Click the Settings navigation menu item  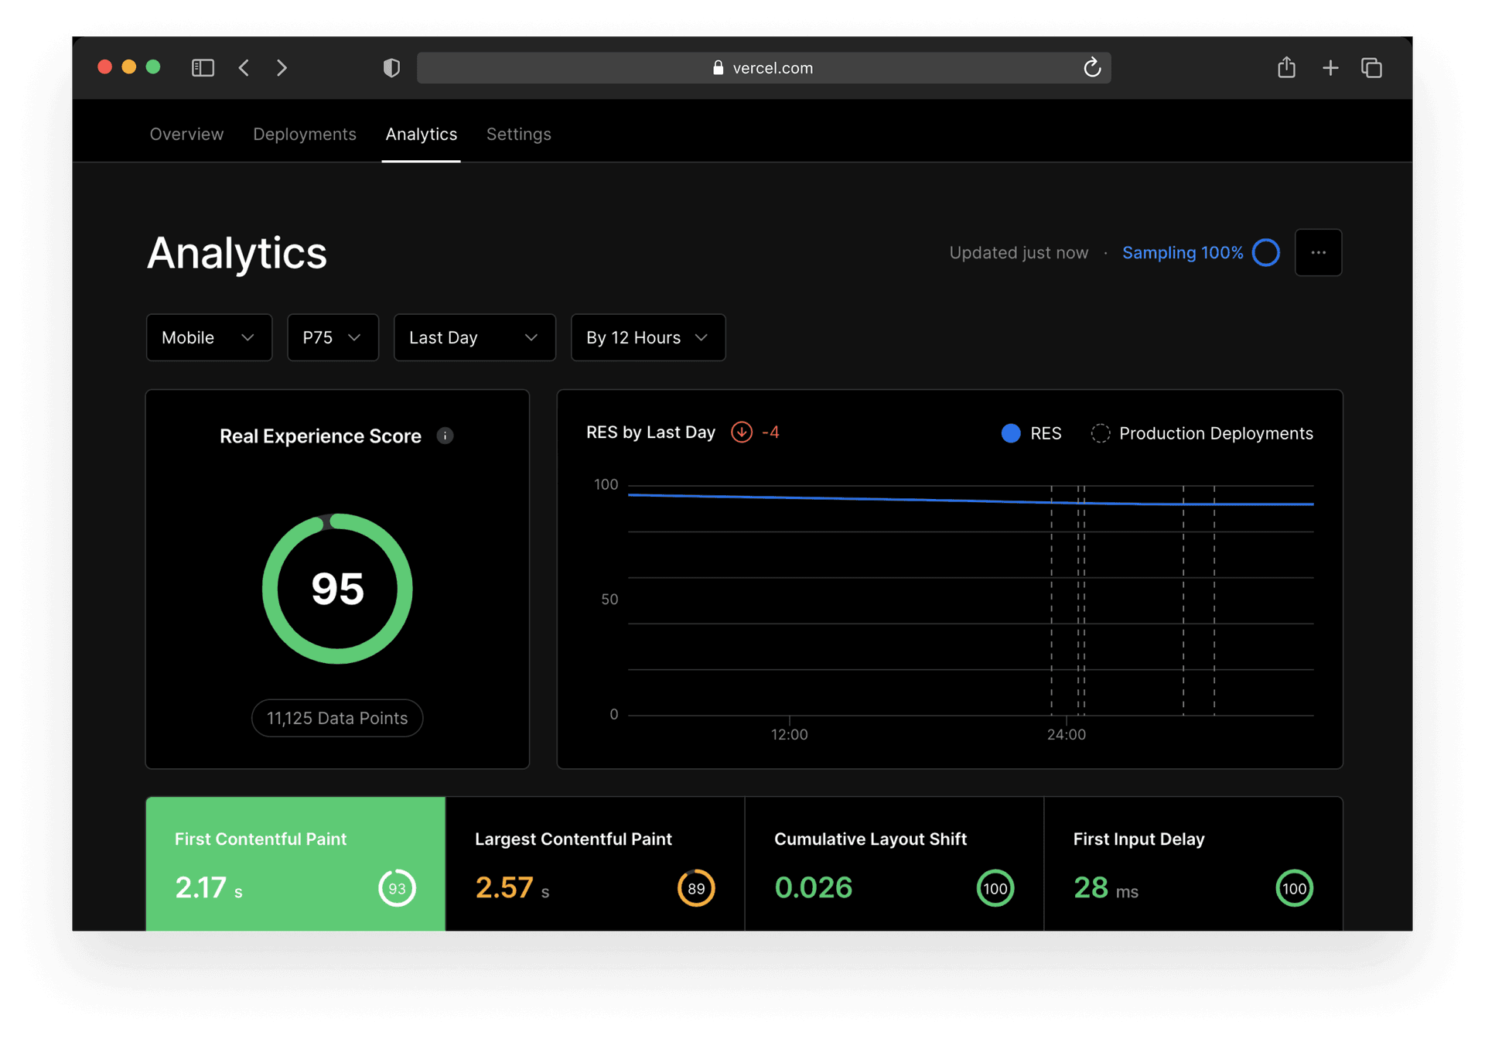pyautogui.click(x=518, y=135)
